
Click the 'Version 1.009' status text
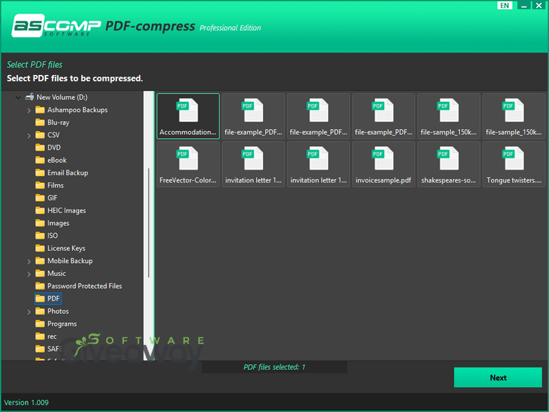tap(26, 403)
